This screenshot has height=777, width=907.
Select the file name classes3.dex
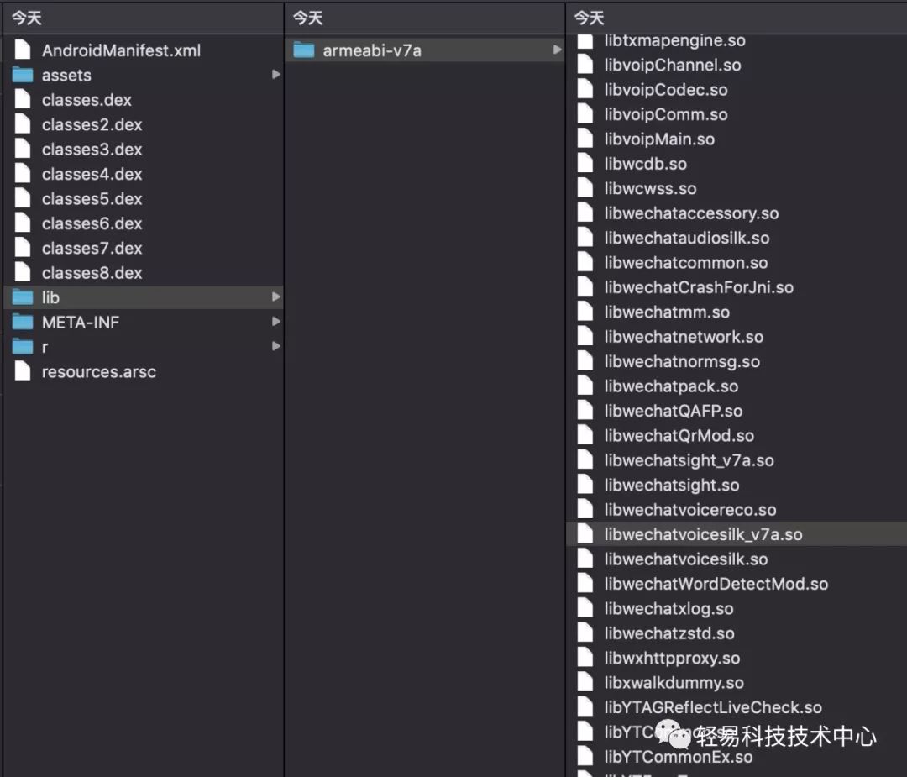click(92, 150)
